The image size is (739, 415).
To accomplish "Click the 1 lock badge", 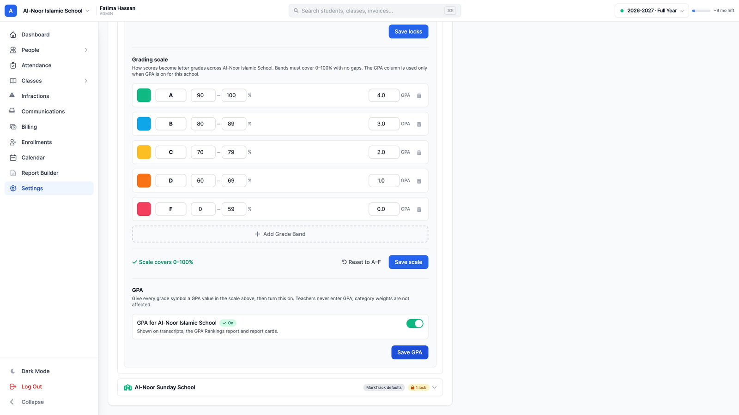I will pos(418,387).
